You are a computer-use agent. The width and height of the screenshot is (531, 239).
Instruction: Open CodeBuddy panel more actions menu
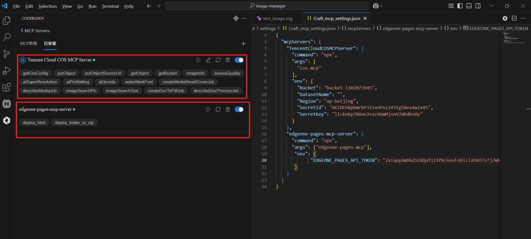244,18
